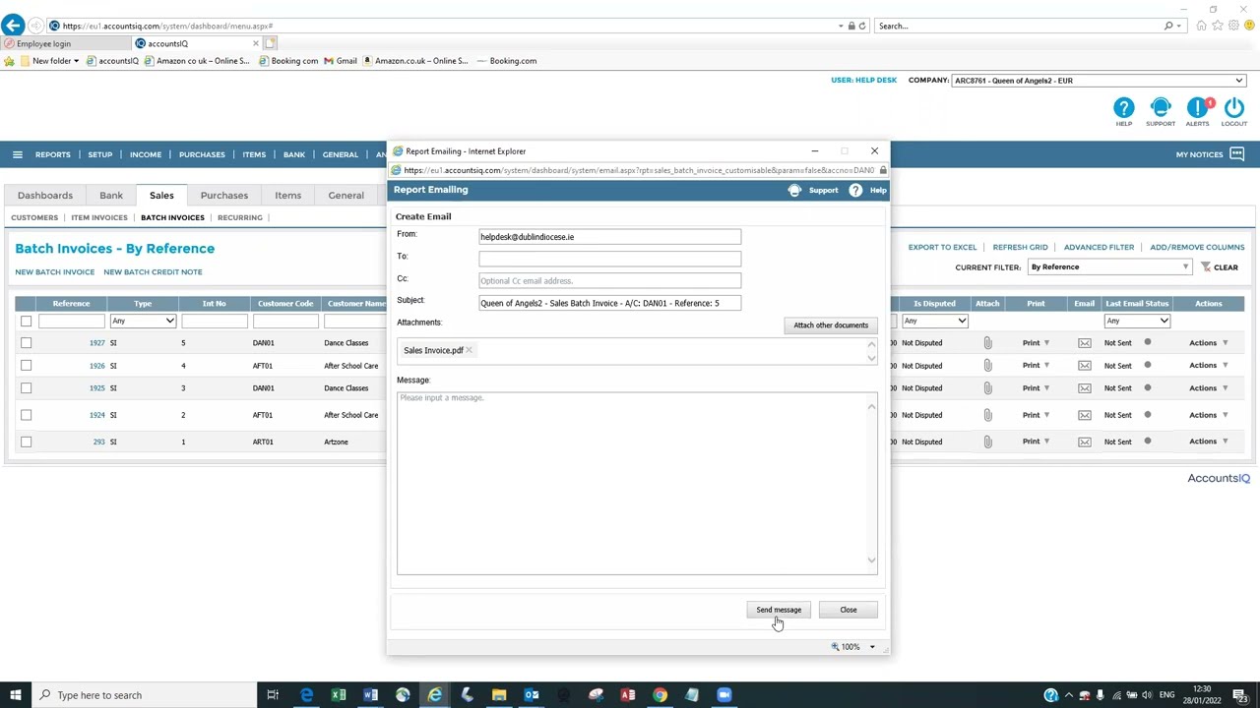Open ALERTS via the bell icon
Viewport: 1260px width, 708px height.
point(1197,108)
